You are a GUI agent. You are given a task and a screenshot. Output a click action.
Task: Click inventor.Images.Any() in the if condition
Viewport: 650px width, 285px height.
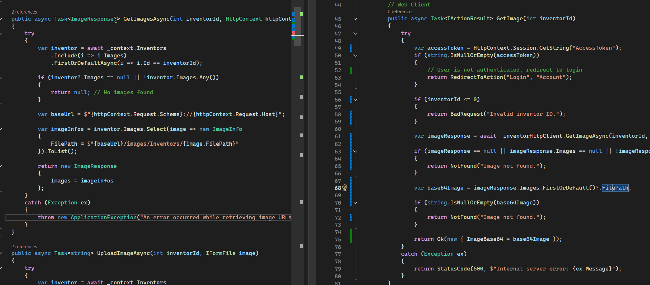pos(181,77)
